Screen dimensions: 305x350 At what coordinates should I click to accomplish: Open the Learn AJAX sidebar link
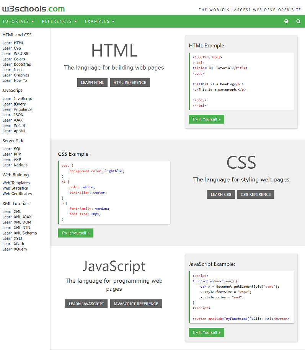coord(13,120)
